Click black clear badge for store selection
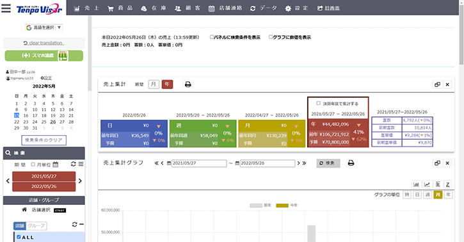The width and height of the screenshot is (464, 242). point(60,211)
